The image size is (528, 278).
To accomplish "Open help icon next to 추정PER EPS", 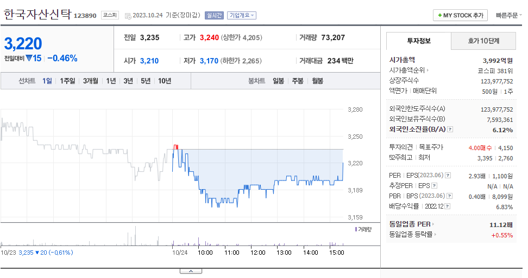I will (x=435, y=186).
